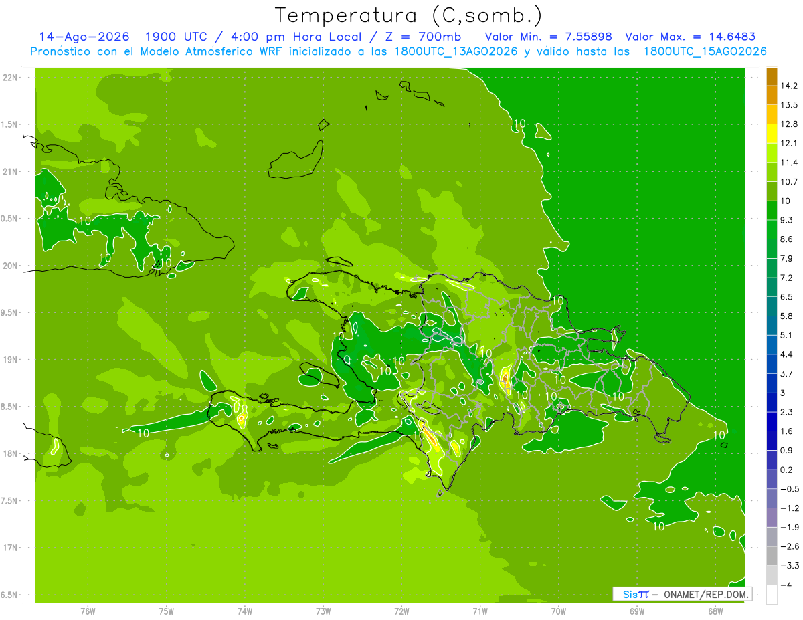The width and height of the screenshot is (803, 620).
Task: Click the "Valor Max. = 14.6483" value
Action: 691,37
